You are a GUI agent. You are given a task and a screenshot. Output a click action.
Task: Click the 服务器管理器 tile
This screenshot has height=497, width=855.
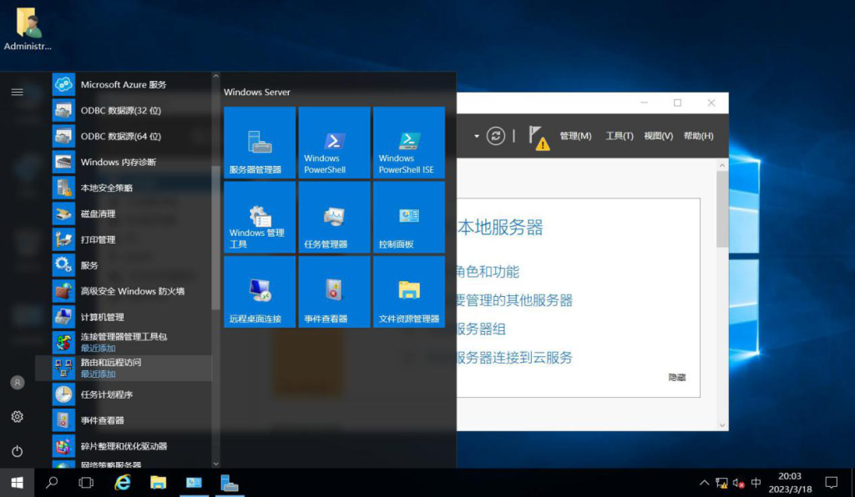[260, 143]
